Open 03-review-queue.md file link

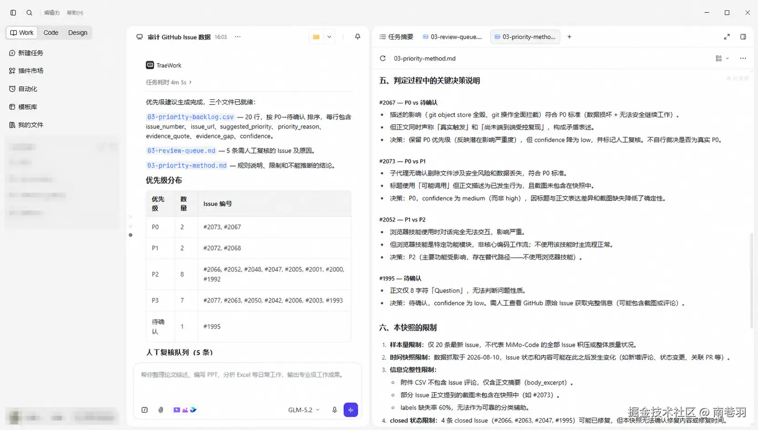181,151
